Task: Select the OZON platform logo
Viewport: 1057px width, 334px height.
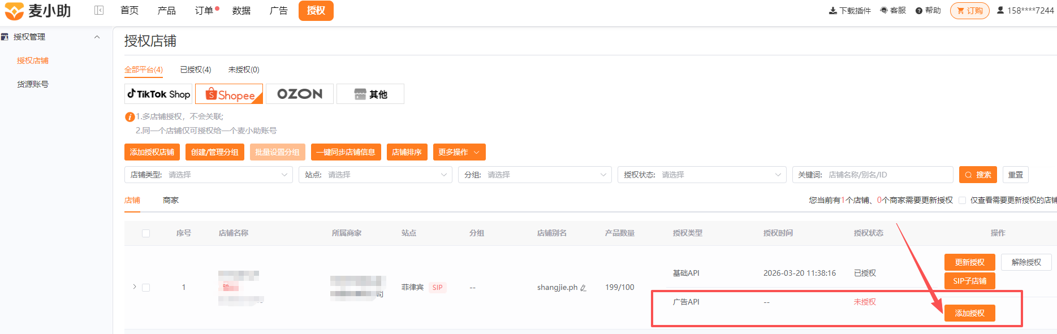Action: (x=300, y=94)
